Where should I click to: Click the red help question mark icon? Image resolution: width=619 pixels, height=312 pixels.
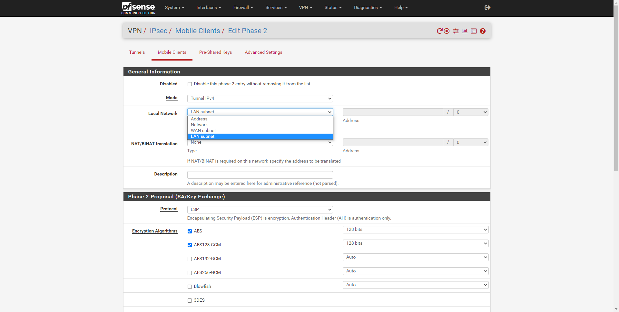[483, 31]
